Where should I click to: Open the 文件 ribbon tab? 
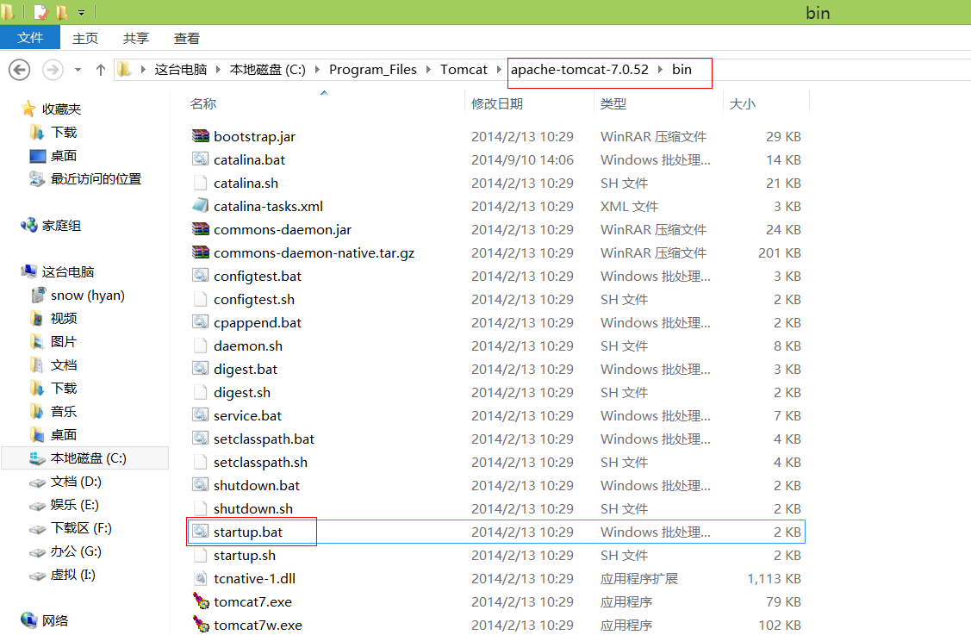coord(29,38)
